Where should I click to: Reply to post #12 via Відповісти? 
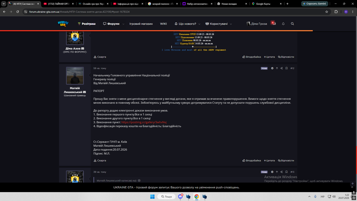pyautogui.click(x=286, y=161)
